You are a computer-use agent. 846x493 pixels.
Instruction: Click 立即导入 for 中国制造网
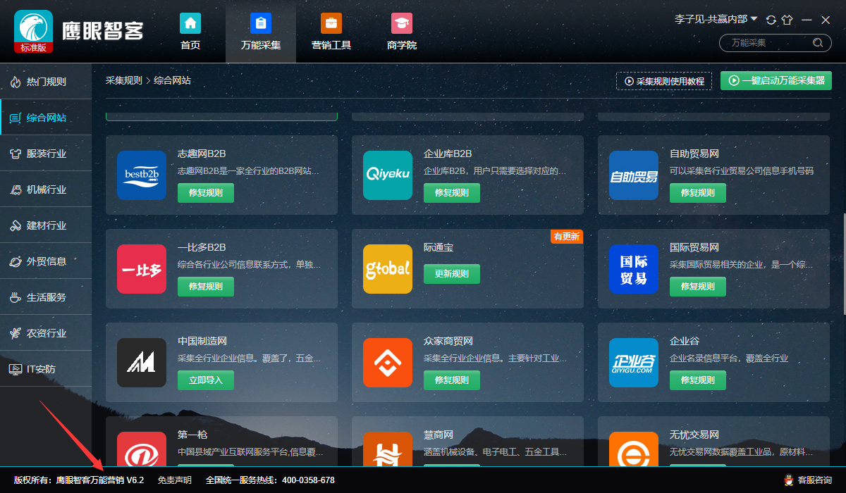pyautogui.click(x=206, y=380)
